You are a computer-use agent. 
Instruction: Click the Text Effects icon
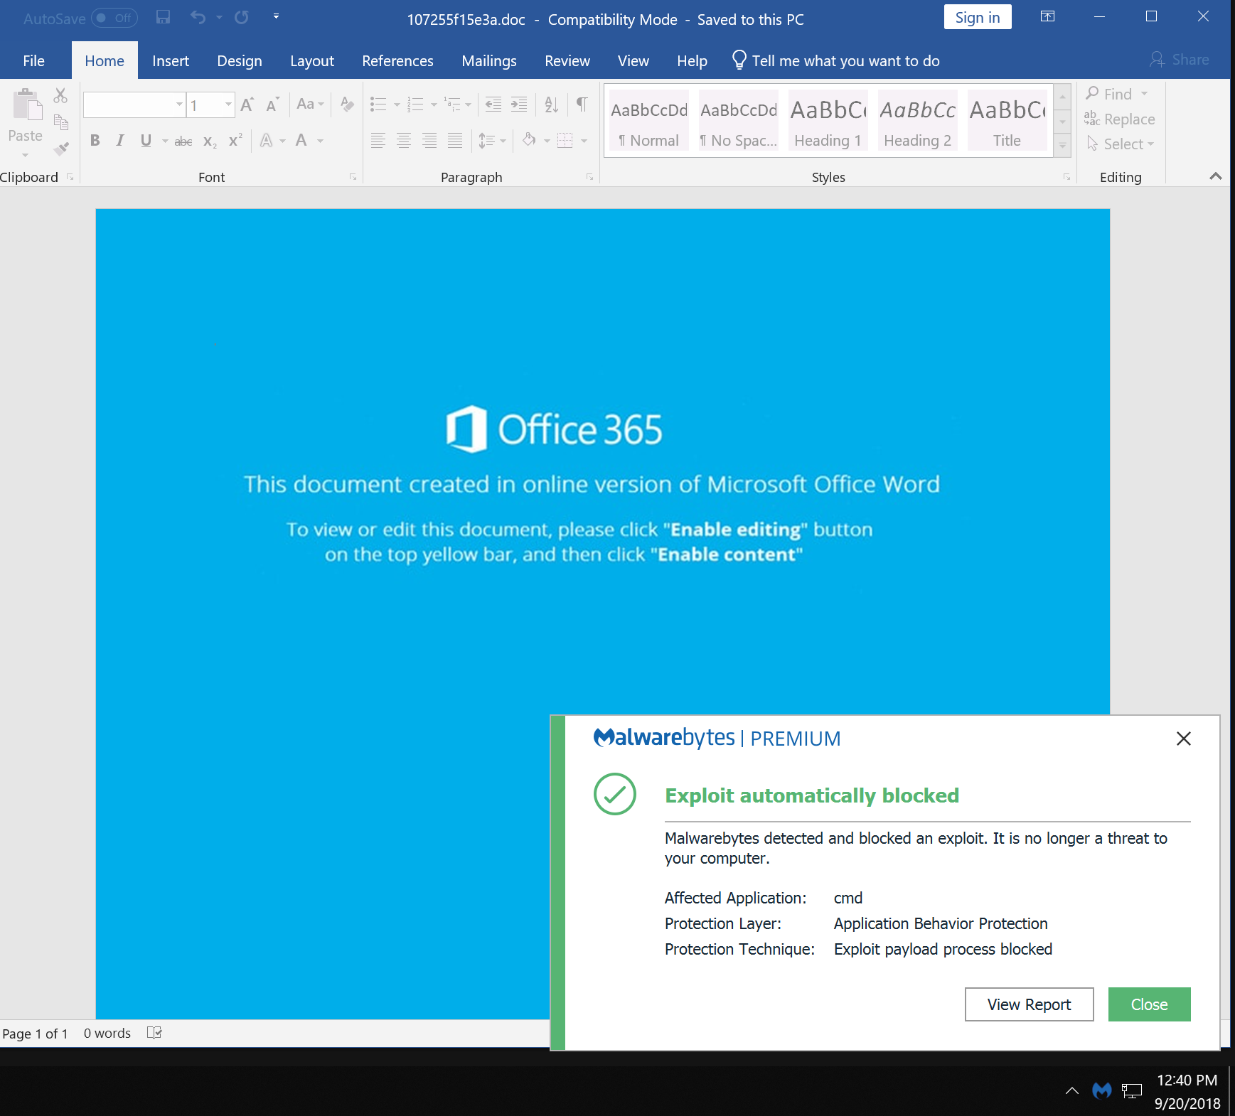(267, 141)
